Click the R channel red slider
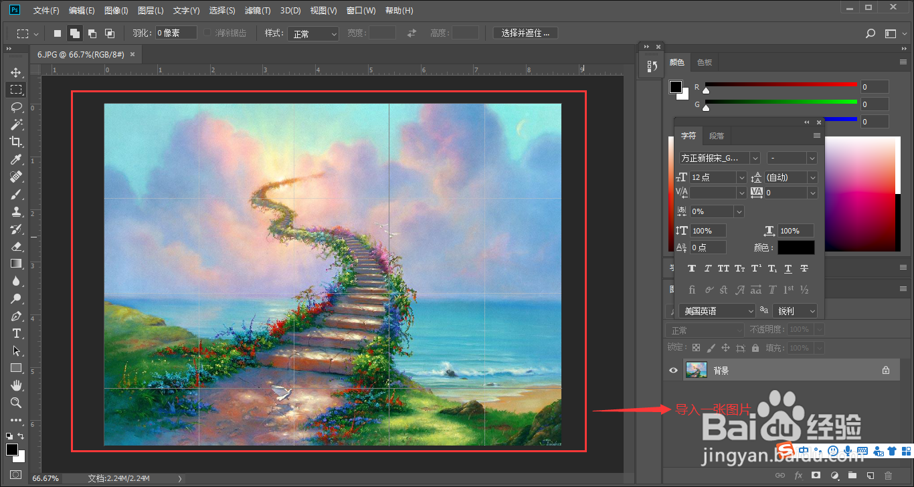The height and width of the screenshot is (487, 914). 781,85
